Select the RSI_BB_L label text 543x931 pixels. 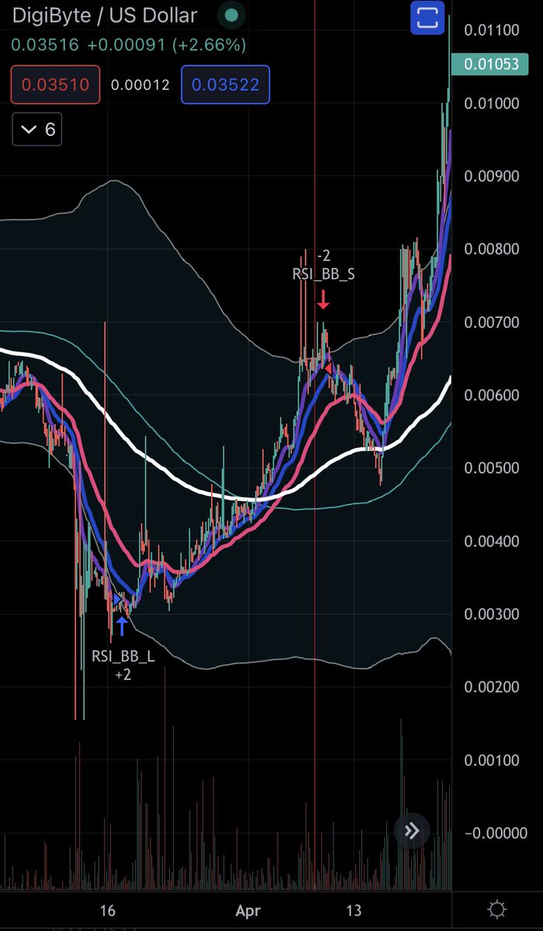pyautogui.click(x=123, y=656)
